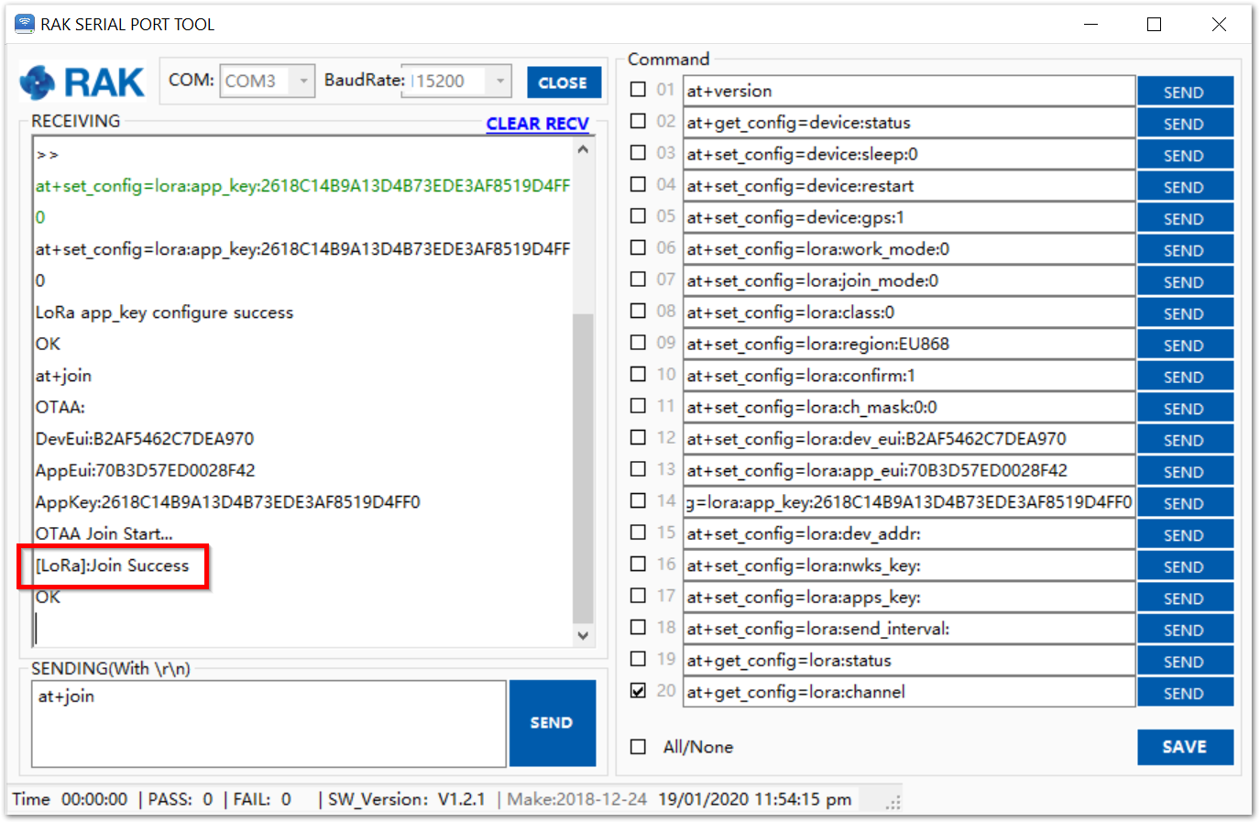Toggle the All/None checkbox
The image size is (1260, 823).
click(x=638, y=747)
